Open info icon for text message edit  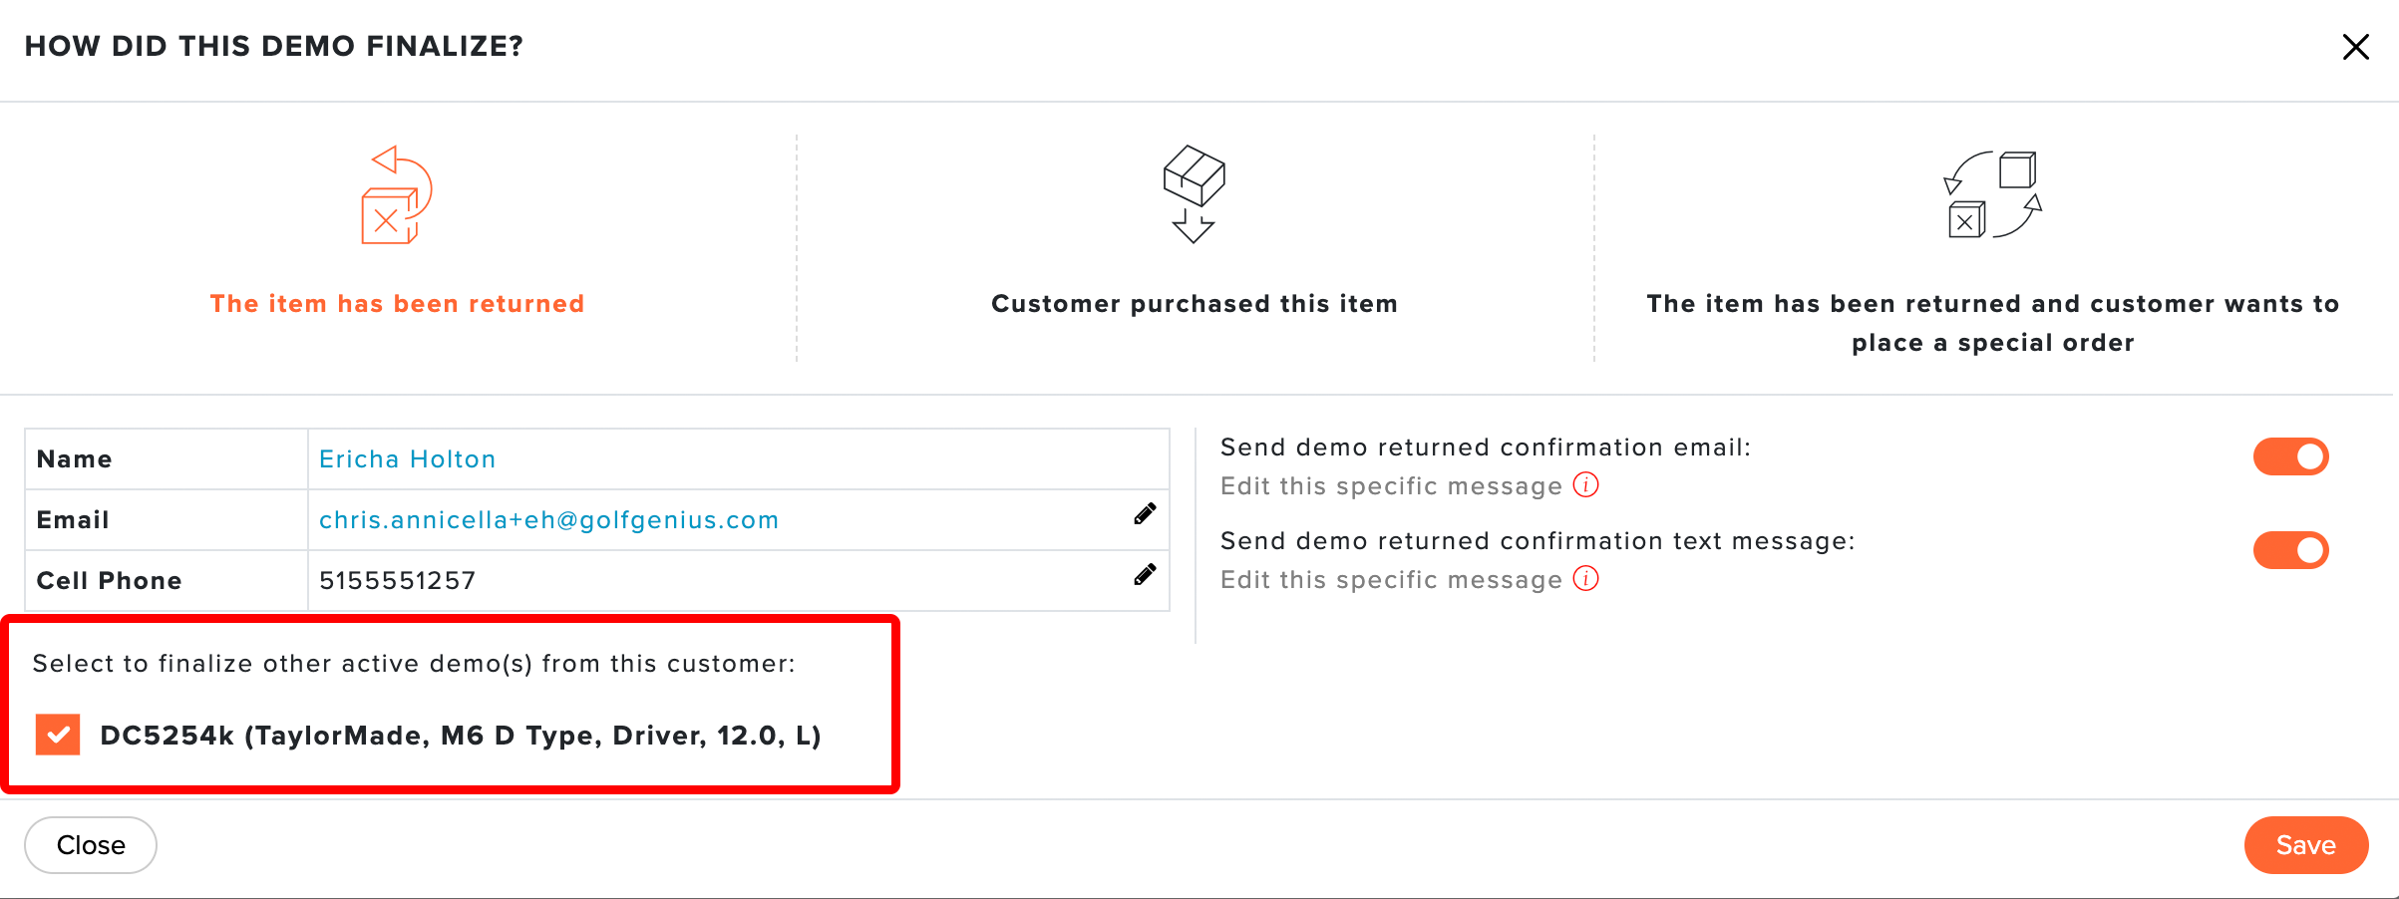(1585, 579)
